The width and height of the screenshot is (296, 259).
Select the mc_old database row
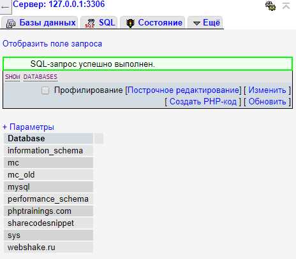click(x=48, y=175)
